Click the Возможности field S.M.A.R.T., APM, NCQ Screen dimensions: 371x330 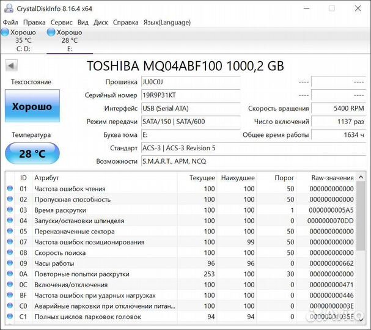(x=254, y=161)
